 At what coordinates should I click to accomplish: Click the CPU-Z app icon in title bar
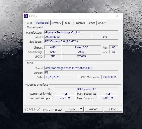point(26,16)
